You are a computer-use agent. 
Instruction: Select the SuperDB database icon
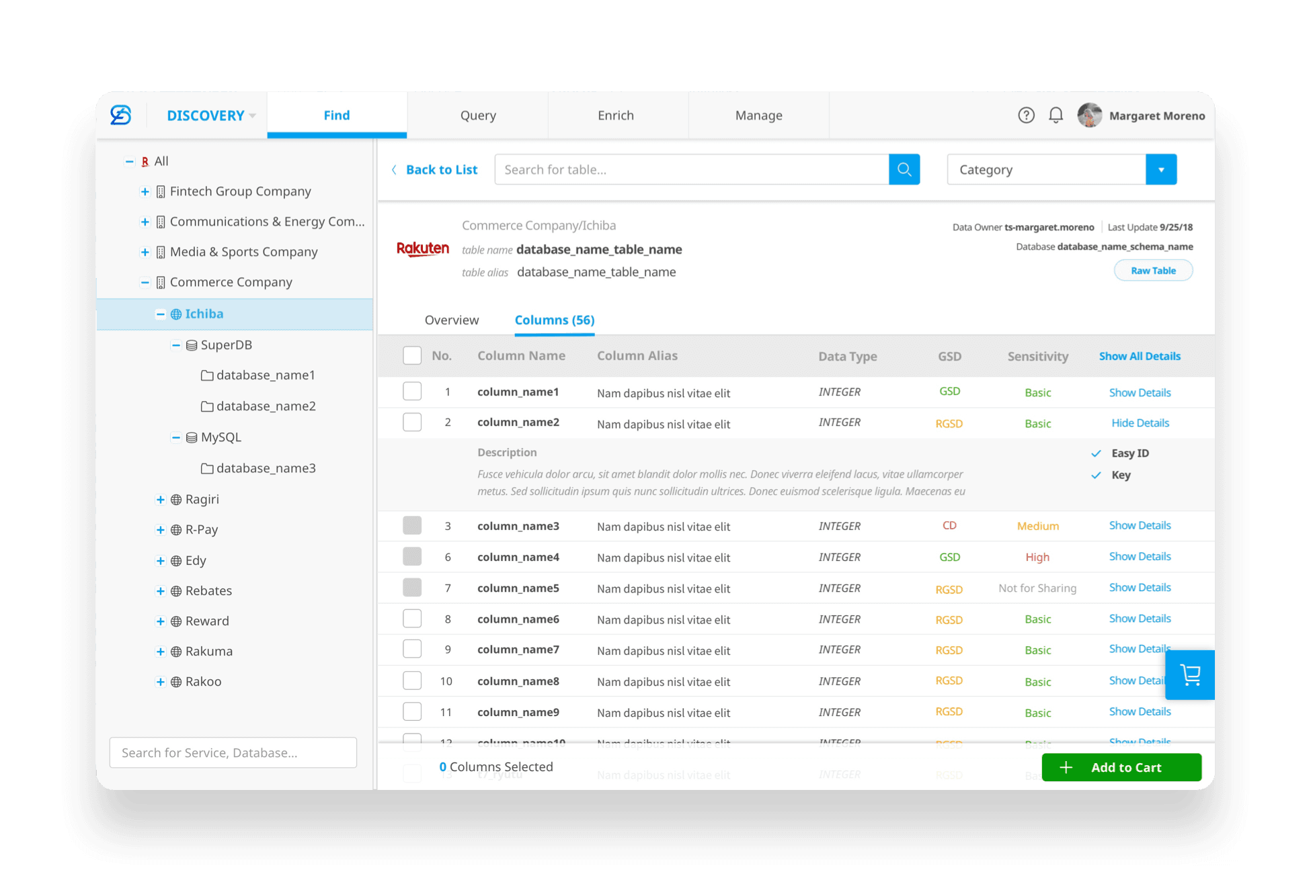point(192,345)
